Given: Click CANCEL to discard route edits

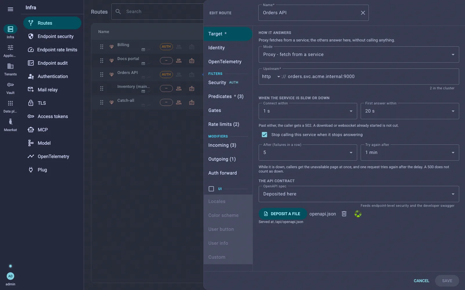Looking at the screenshot, I should 421,281.
